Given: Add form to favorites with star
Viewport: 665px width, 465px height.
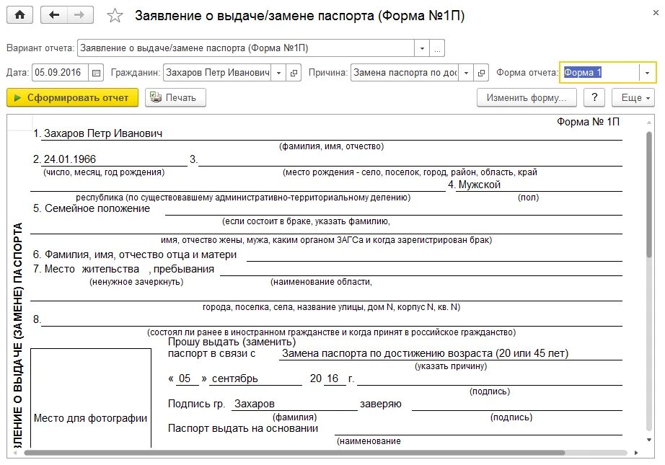Looking at the screenshot, I should pos(115,16).
